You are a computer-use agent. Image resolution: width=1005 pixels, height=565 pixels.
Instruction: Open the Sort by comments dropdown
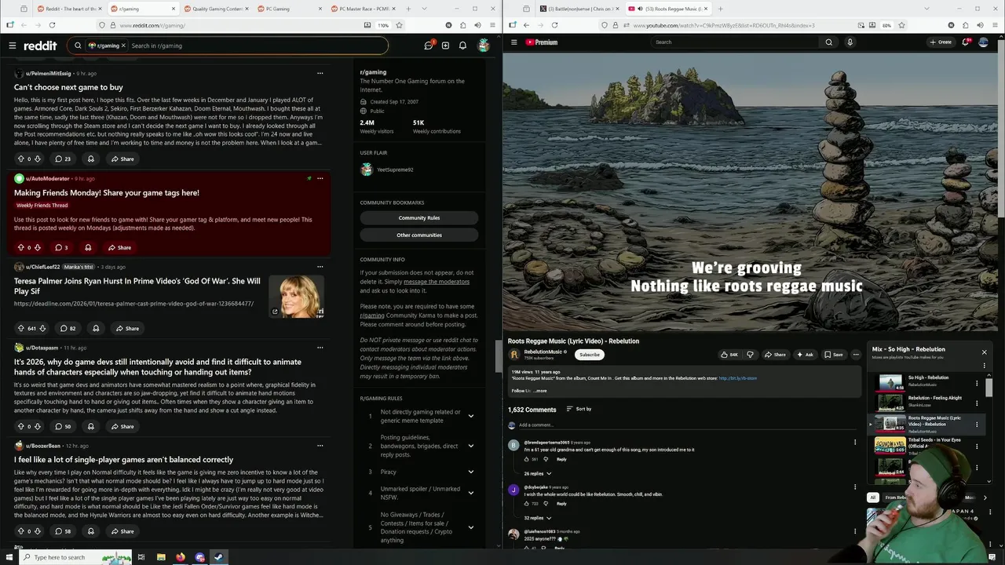click(579, 409)
